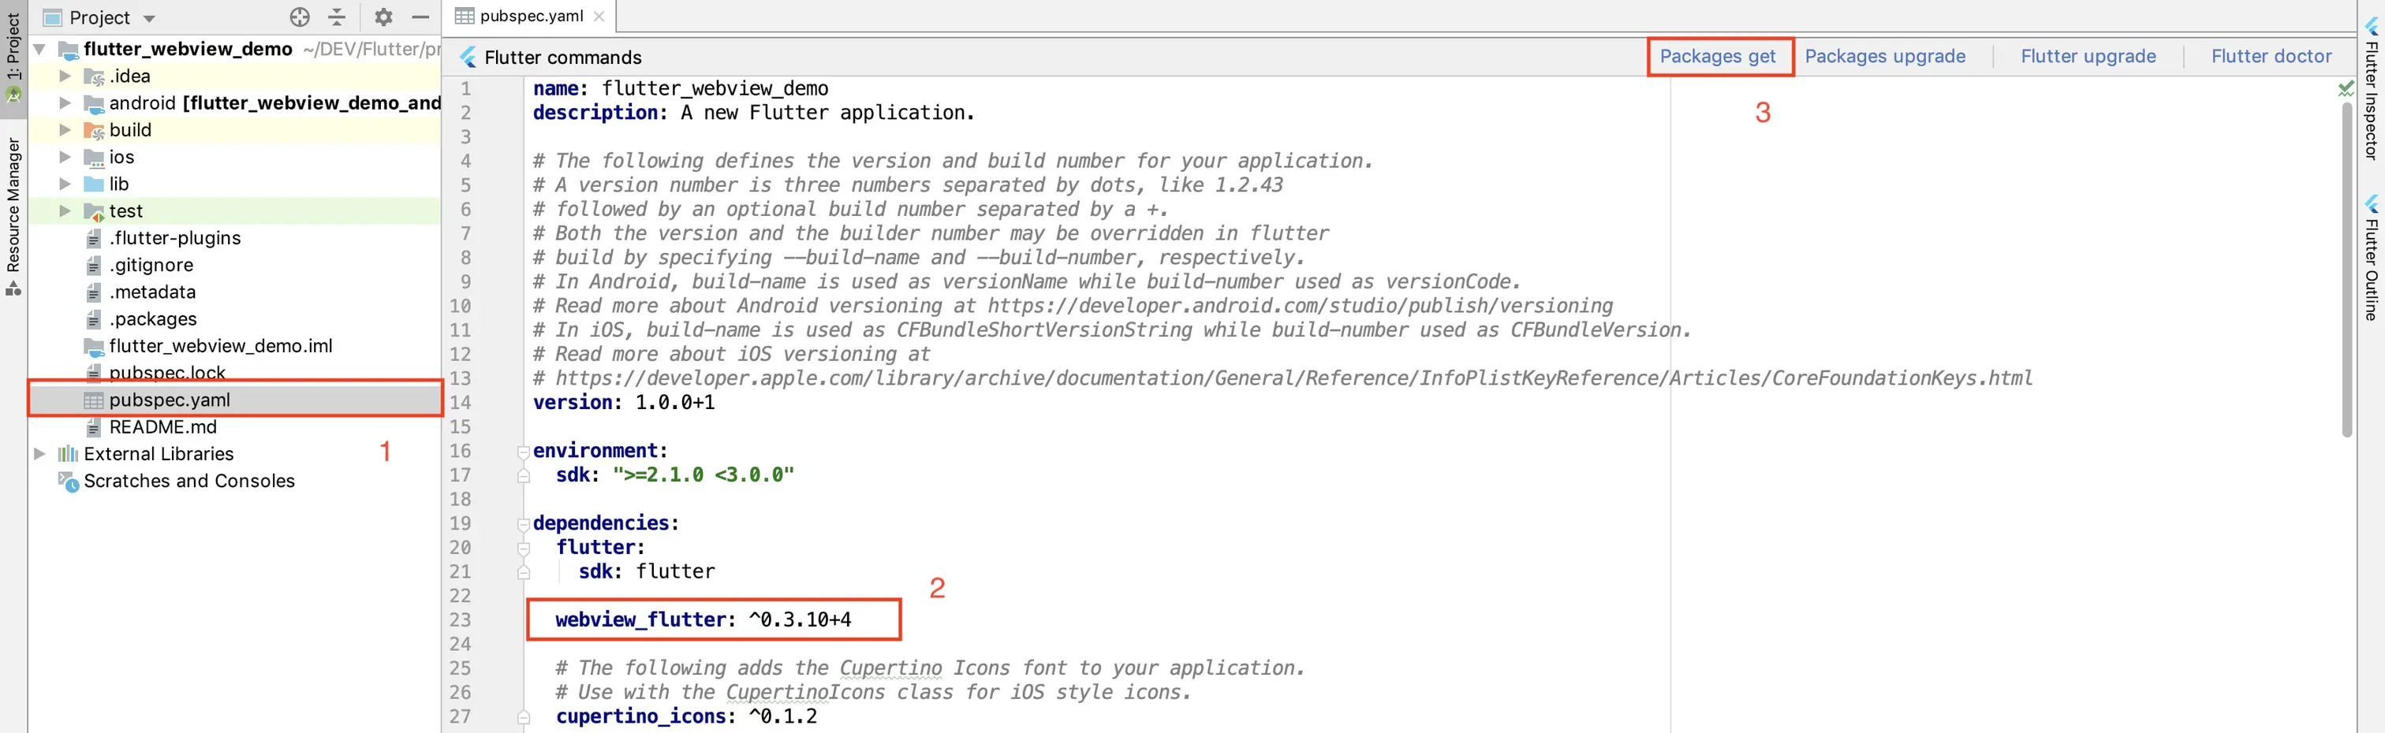The width and height of the screenshot is (2385, 733).
Task: Open the Flutter Inspector side panel
Action: pyautogui.click(x=2371, y=88)
